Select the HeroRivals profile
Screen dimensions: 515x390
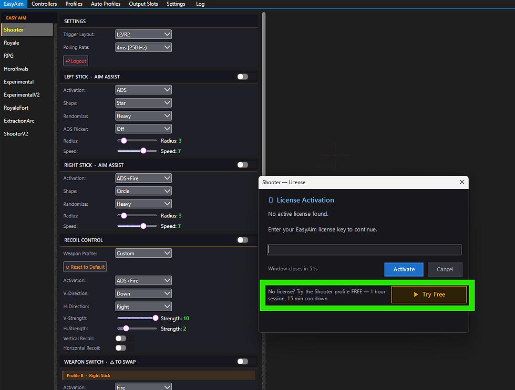pyautogui.click(x=27, y=69)
